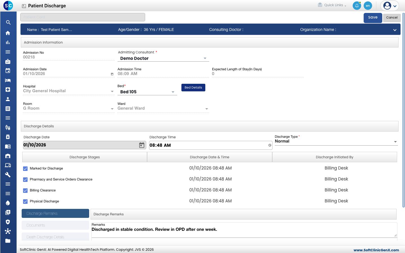
Task: Click the Remarks text area
Action: [x=244, y=230]
